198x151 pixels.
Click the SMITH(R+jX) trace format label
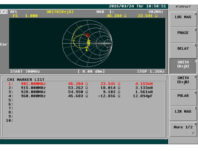click(x=60, y=12)
